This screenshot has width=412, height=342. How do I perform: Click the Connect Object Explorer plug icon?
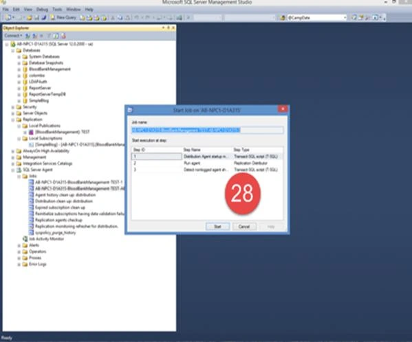pos(28,36)
